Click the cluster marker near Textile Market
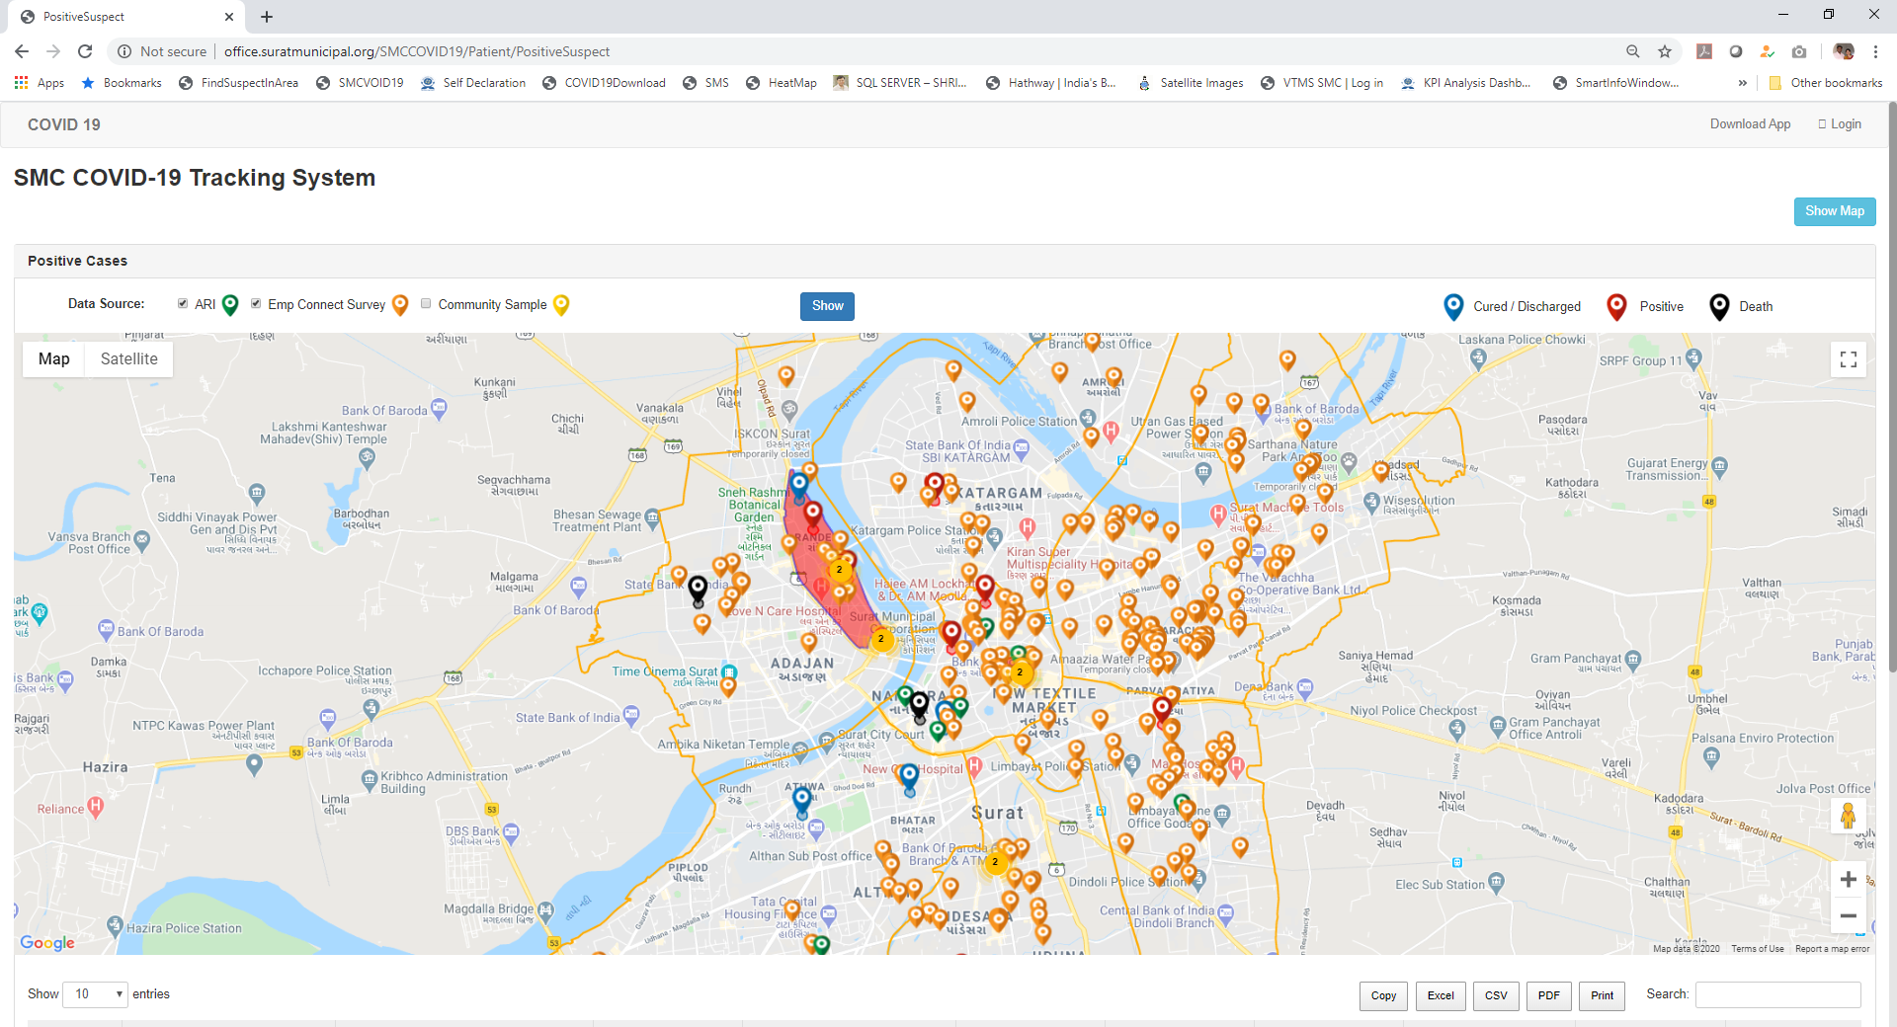The height and width of the screenshot is (1027, 1897). 1020,672
